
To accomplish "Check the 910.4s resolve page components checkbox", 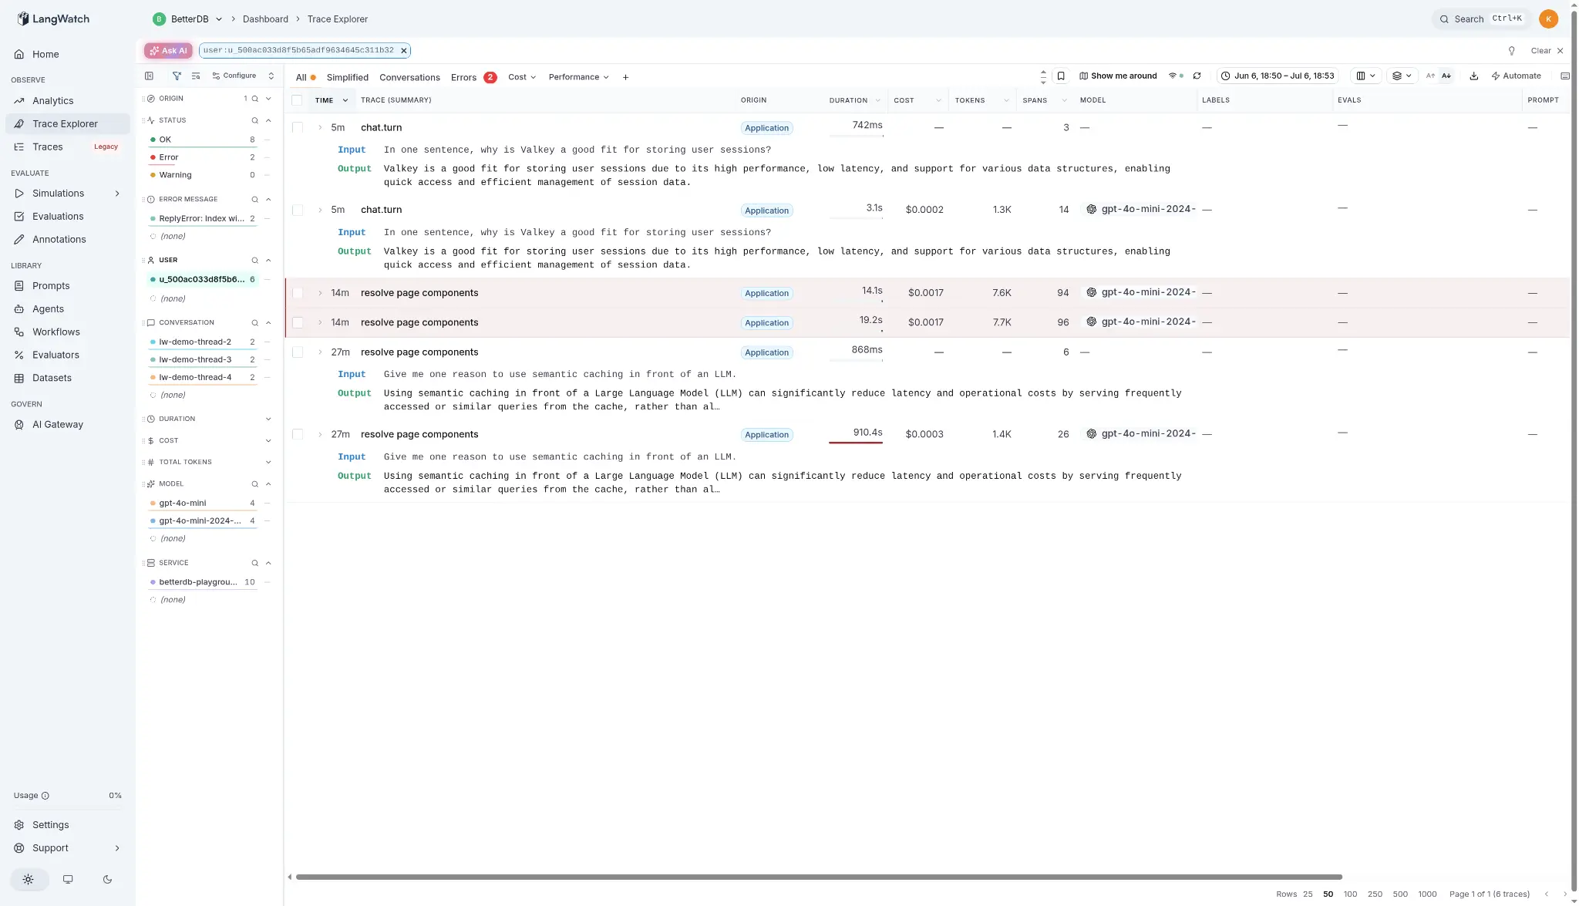I will point(298,434).
